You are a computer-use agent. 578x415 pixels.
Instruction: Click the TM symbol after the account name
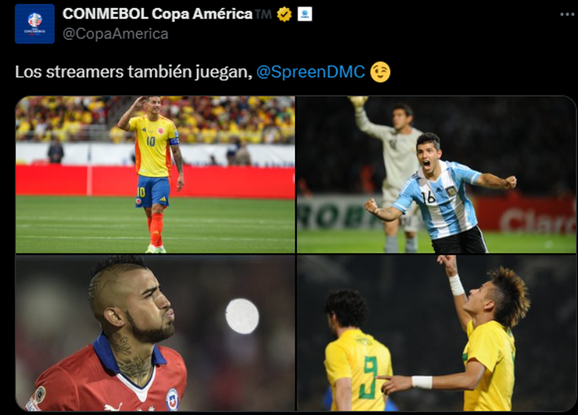[x=263, y=14]
